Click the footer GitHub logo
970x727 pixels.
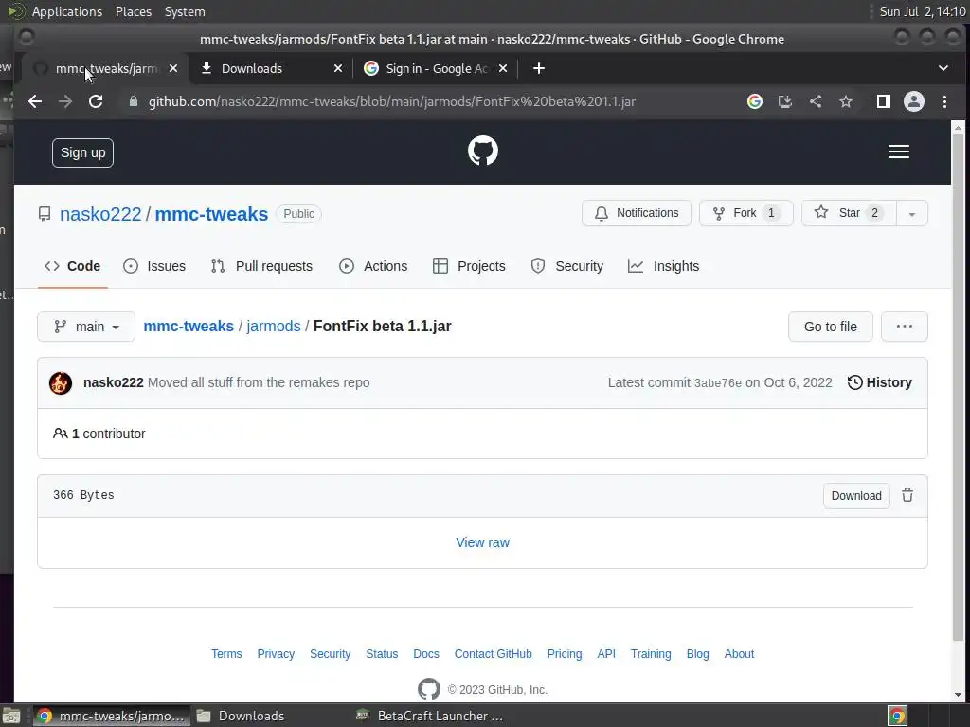pyautogui.click(x=429, y=689)
